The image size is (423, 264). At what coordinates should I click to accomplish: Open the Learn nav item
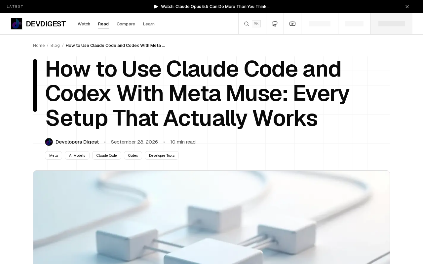coord(149,24)
